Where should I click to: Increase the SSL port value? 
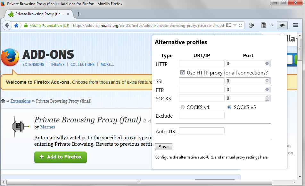267,80
